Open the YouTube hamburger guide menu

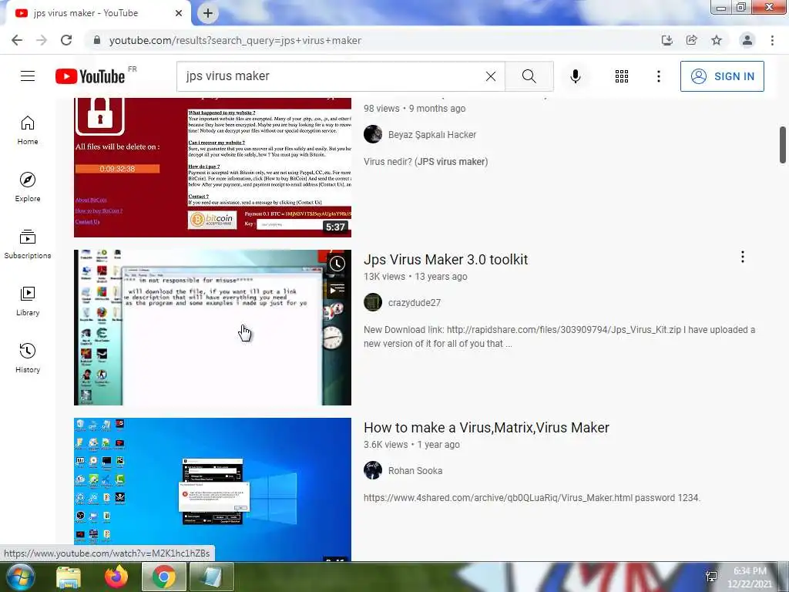[28, 76]
